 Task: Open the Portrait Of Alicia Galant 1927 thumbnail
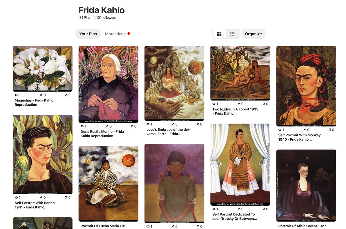[x=306, y=186]
